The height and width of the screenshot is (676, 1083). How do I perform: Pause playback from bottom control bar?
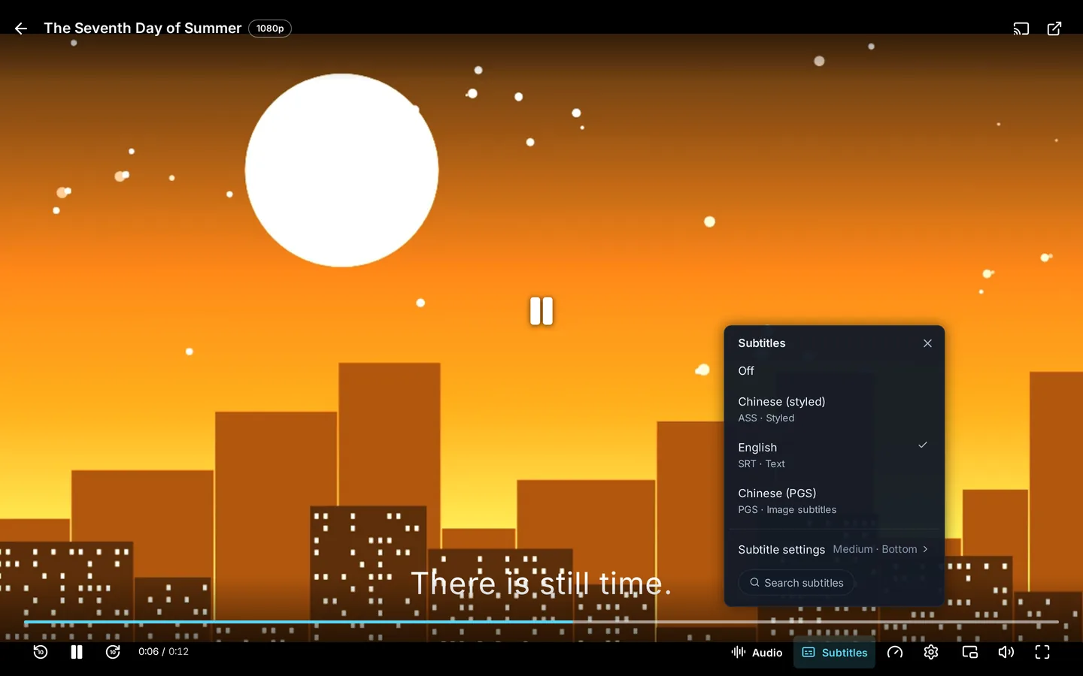coord(77,652)
